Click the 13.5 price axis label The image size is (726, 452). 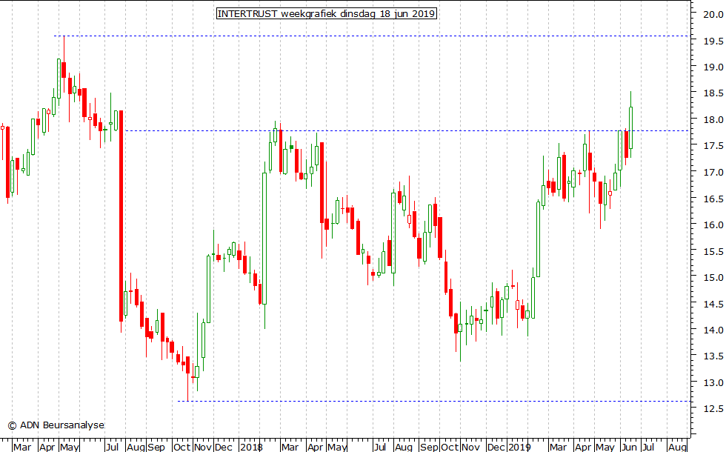click(x=713, y=356)
